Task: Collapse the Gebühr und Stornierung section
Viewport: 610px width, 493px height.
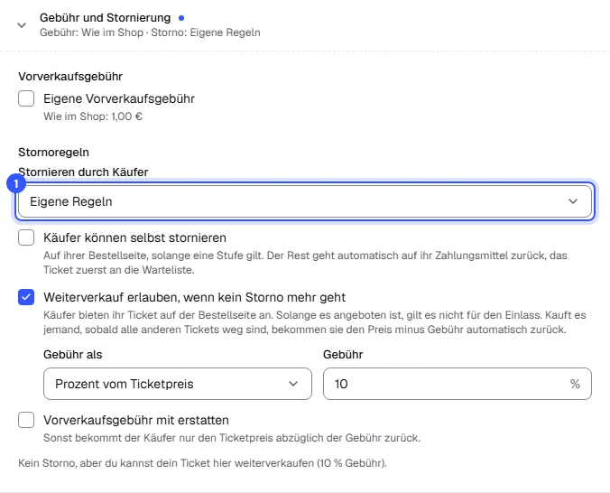Action: [x=22, y=25]
